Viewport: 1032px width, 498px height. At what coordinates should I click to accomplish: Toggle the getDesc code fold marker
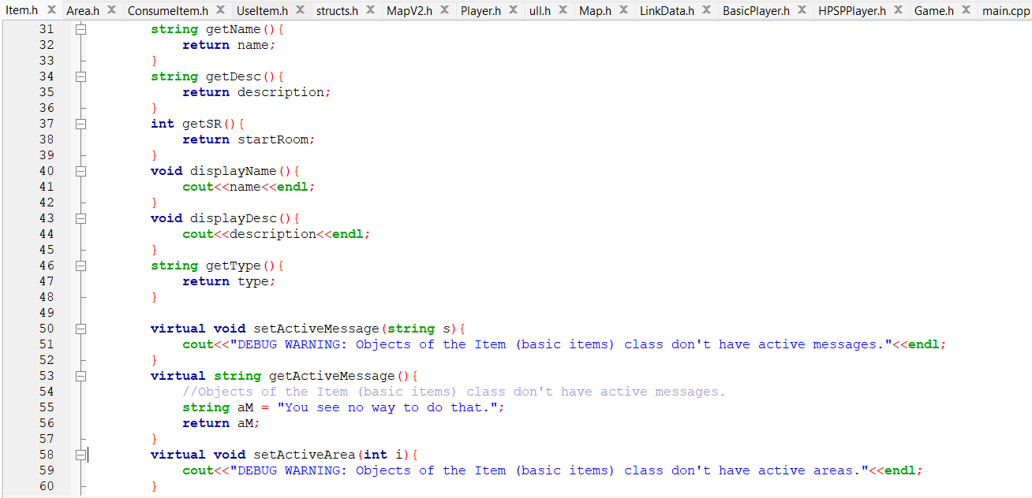point(80,76)
